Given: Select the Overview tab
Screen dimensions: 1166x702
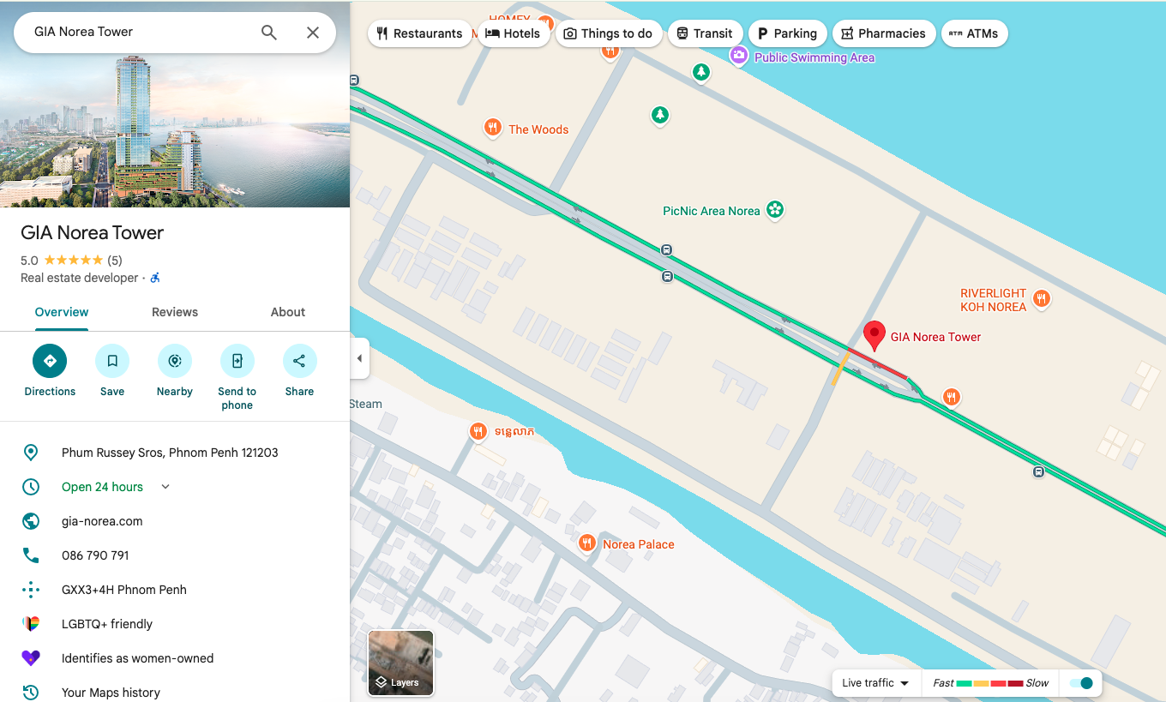Looking at the screenshot, I should pos(62,312).
